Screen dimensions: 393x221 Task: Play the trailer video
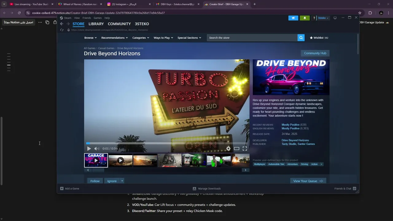coord(89,149)
